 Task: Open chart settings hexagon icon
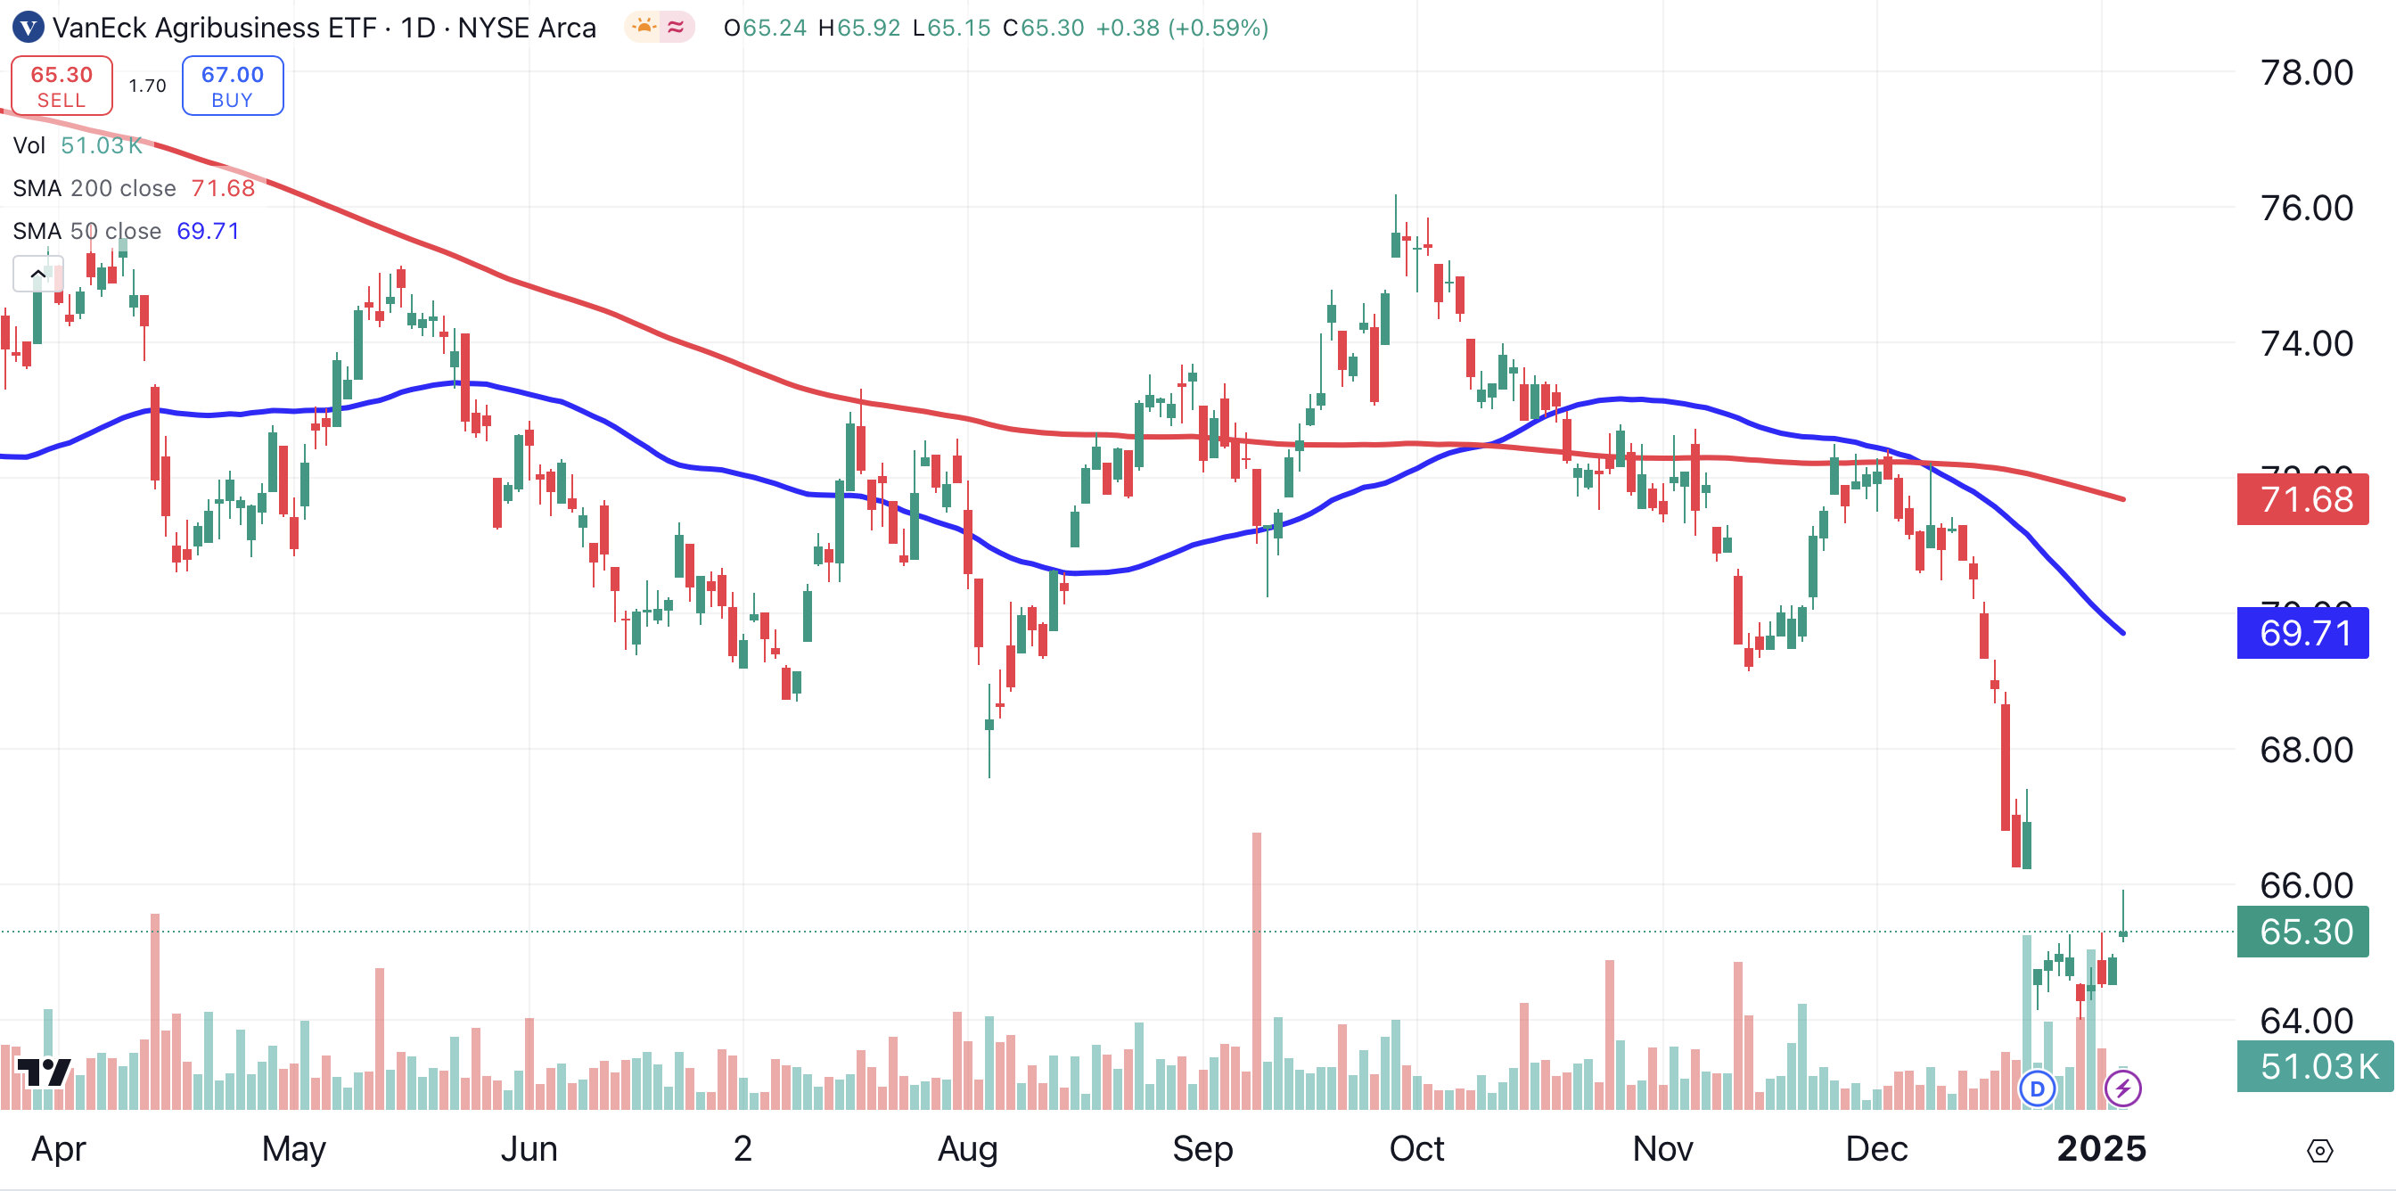click(2319, 1151)
